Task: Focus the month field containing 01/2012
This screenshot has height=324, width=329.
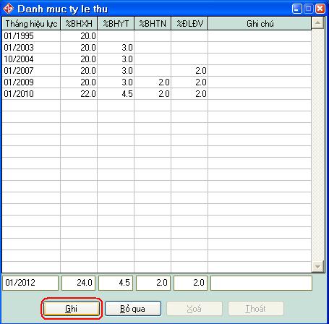Action: point(30,283)
